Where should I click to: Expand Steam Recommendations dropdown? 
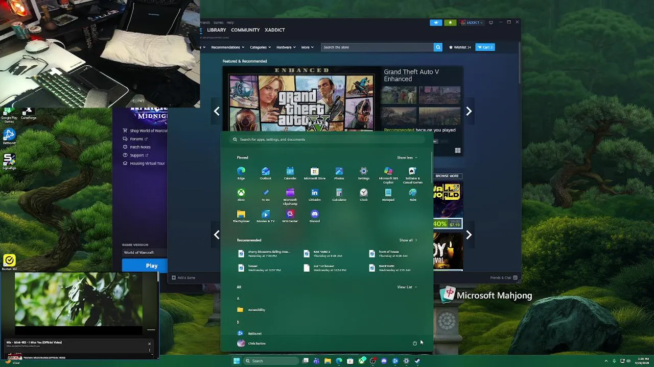click(x=227, y=47)
